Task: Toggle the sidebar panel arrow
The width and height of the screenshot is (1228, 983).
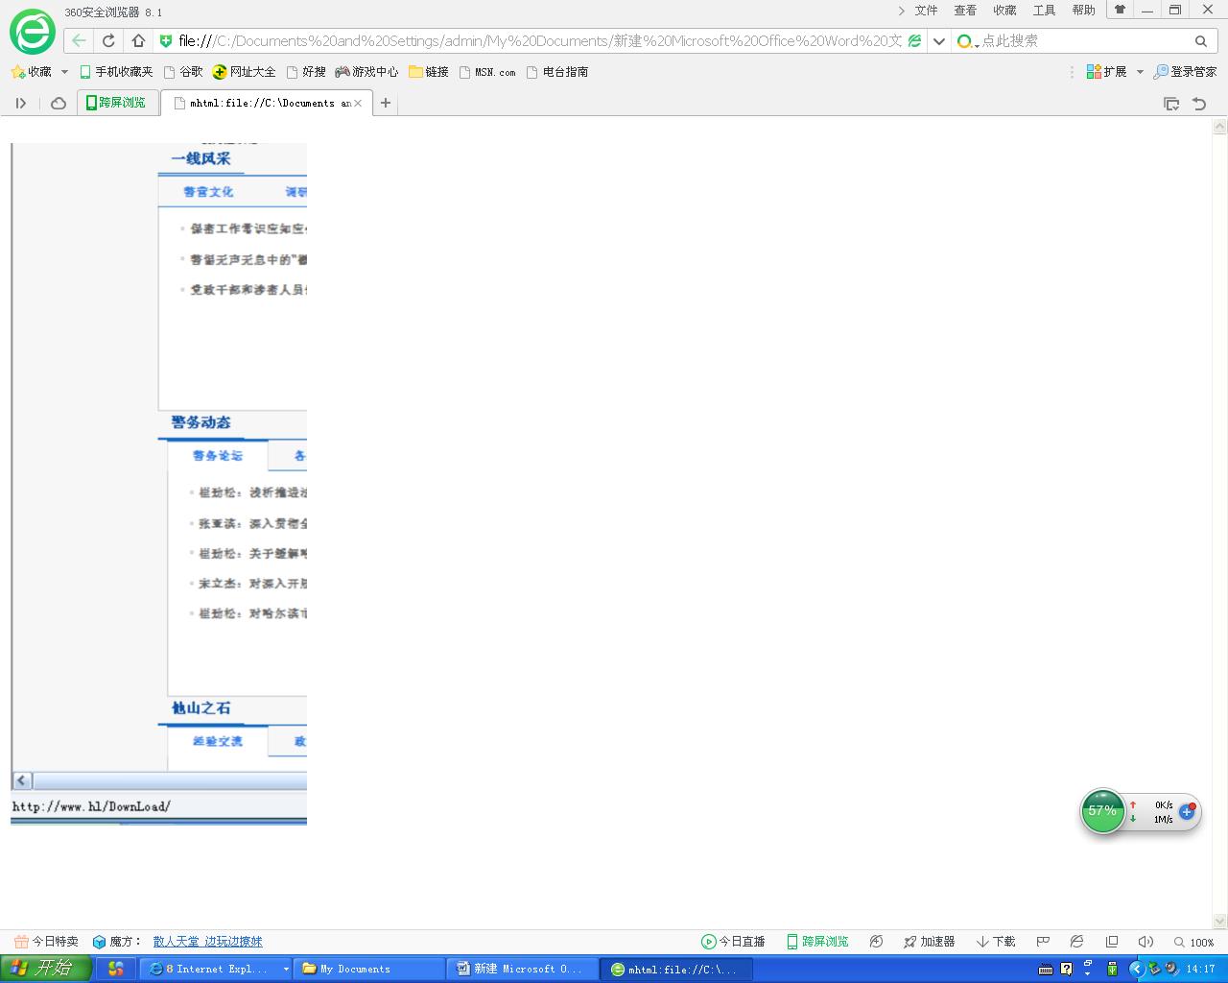Action: (21, 103)
